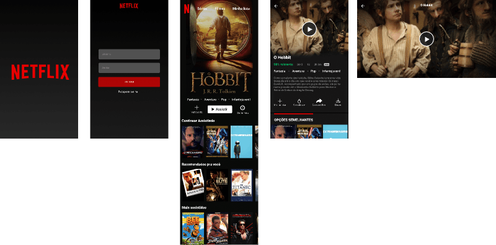The image size is (496, 245).
Task: Click 'Recomendados pra você' section heading
Action: tap(201, 164)
